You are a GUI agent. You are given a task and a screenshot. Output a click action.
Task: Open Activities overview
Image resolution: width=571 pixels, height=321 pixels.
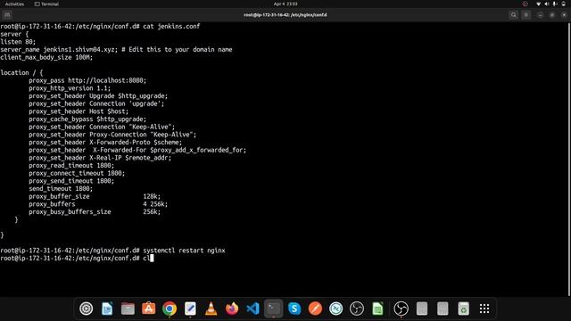coord(14,4)
